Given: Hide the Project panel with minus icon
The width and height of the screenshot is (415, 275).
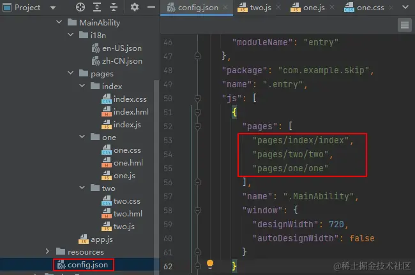Looking at the screenshot, I should [x=151, y=7].
